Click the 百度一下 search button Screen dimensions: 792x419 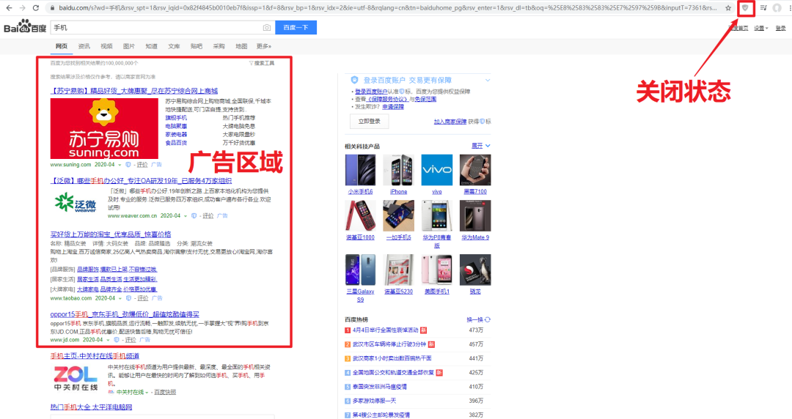(x=296, y=28)
